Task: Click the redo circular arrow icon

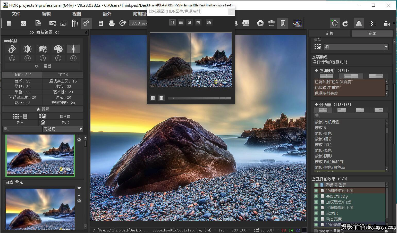Action: click(x=345, y=23)
